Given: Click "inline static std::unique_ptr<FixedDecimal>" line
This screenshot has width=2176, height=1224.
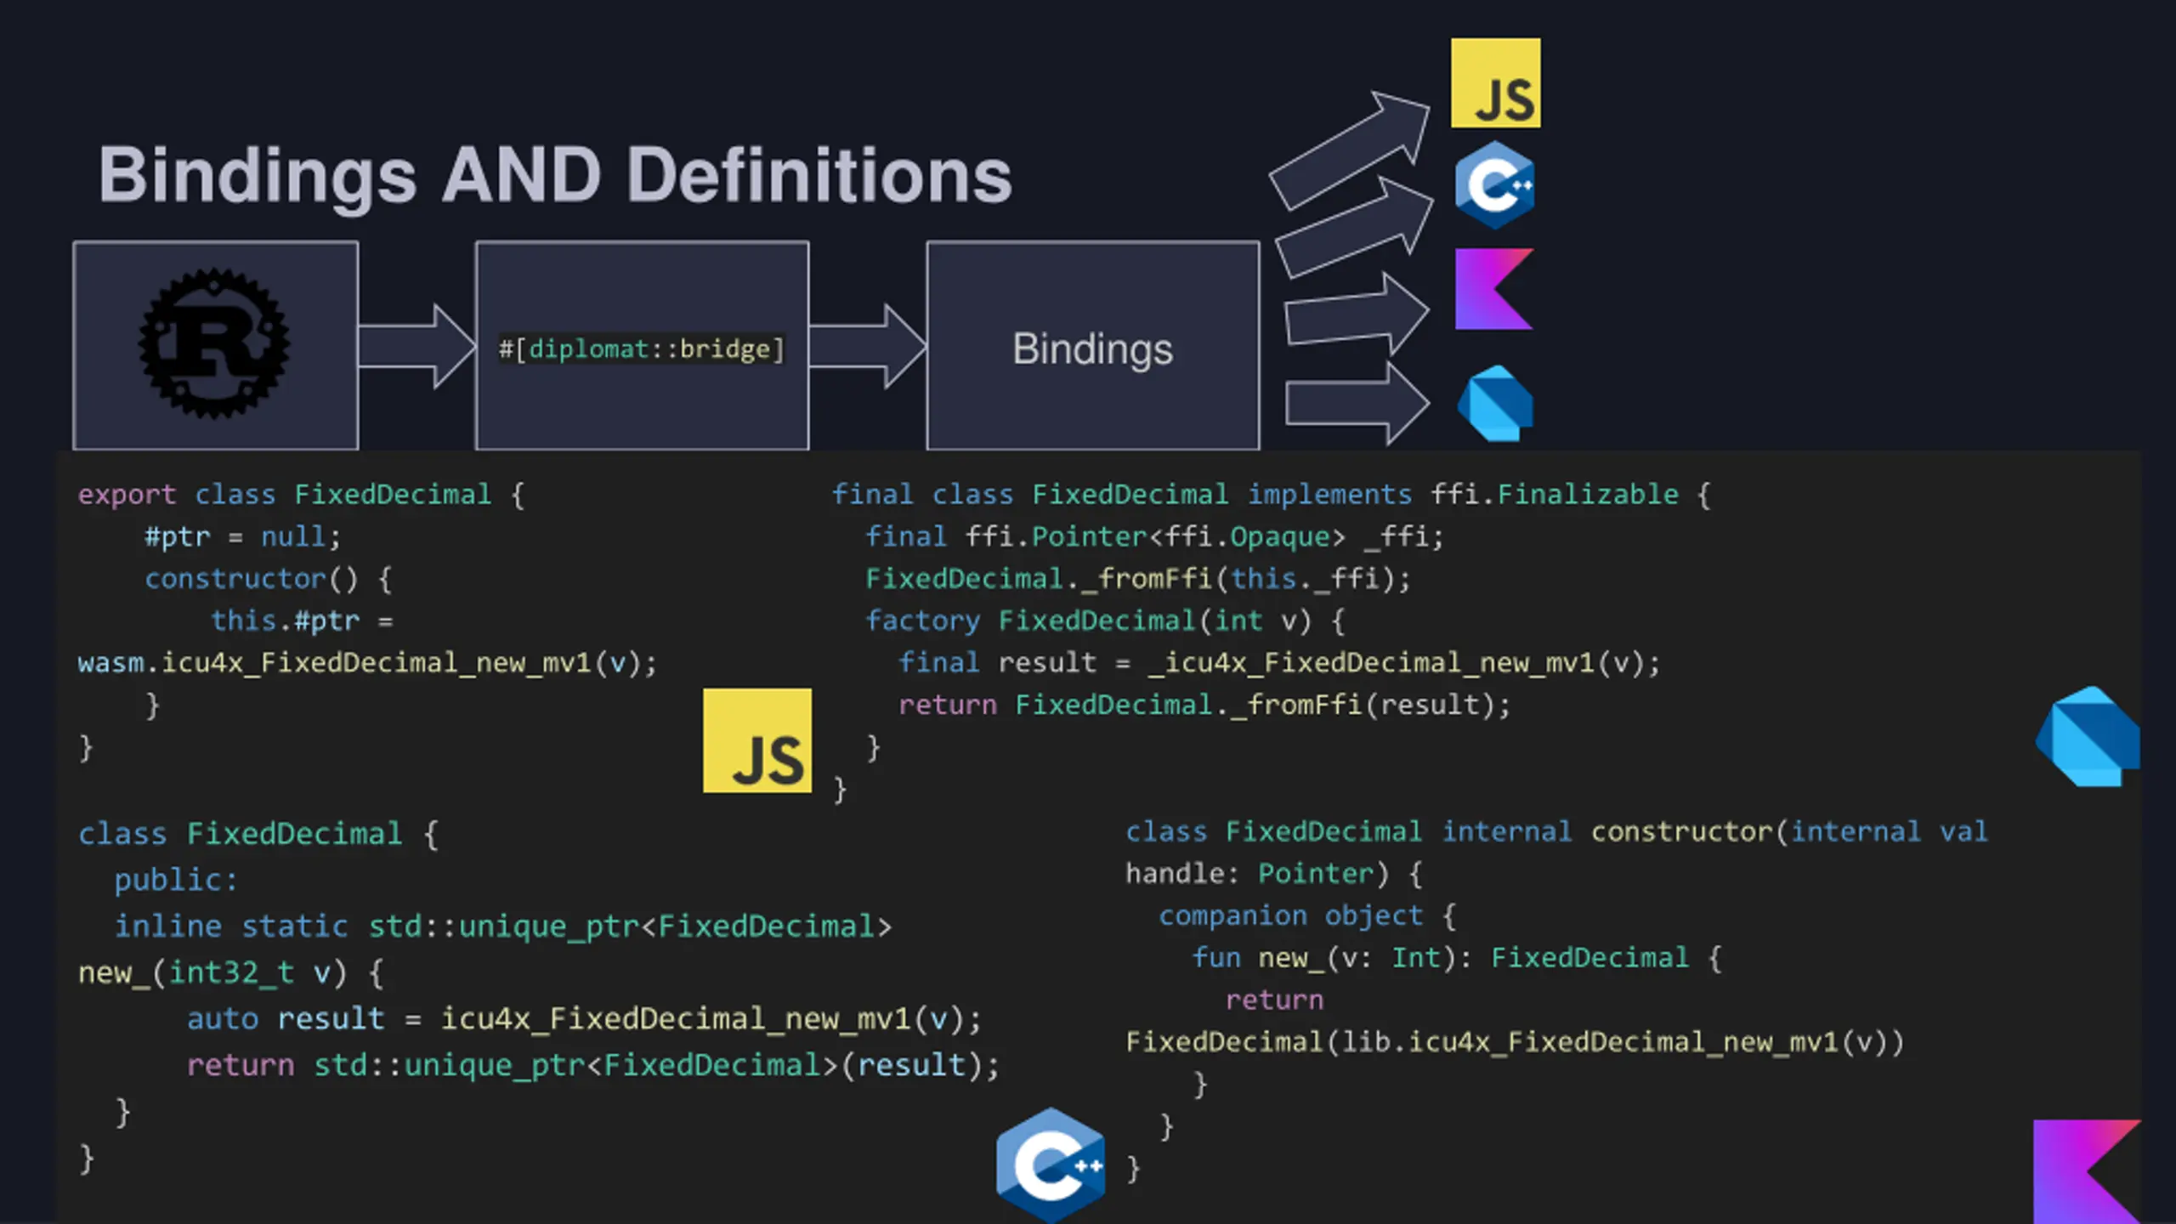Looking at the screenshot, I should [x=503, y=926].
